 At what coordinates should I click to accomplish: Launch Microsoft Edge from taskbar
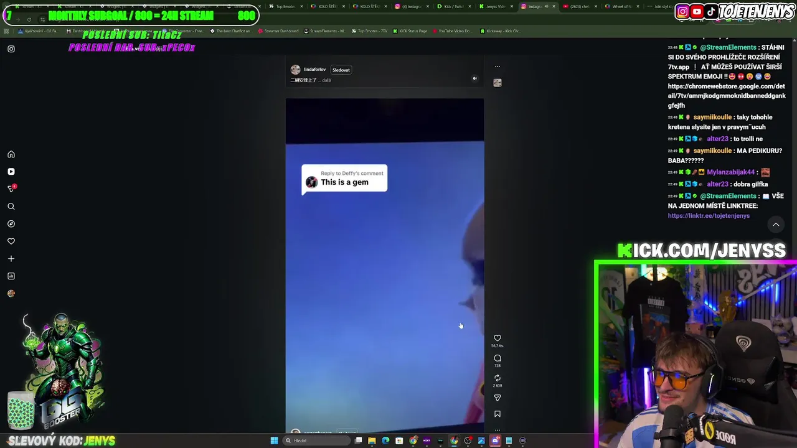[x=385, y=441]
